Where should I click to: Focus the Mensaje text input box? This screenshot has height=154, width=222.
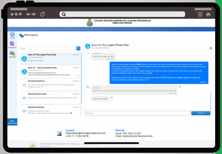pyautogui.click(x=137, y=113)
